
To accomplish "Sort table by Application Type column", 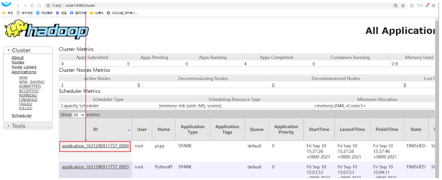I will tap(192, 129).
